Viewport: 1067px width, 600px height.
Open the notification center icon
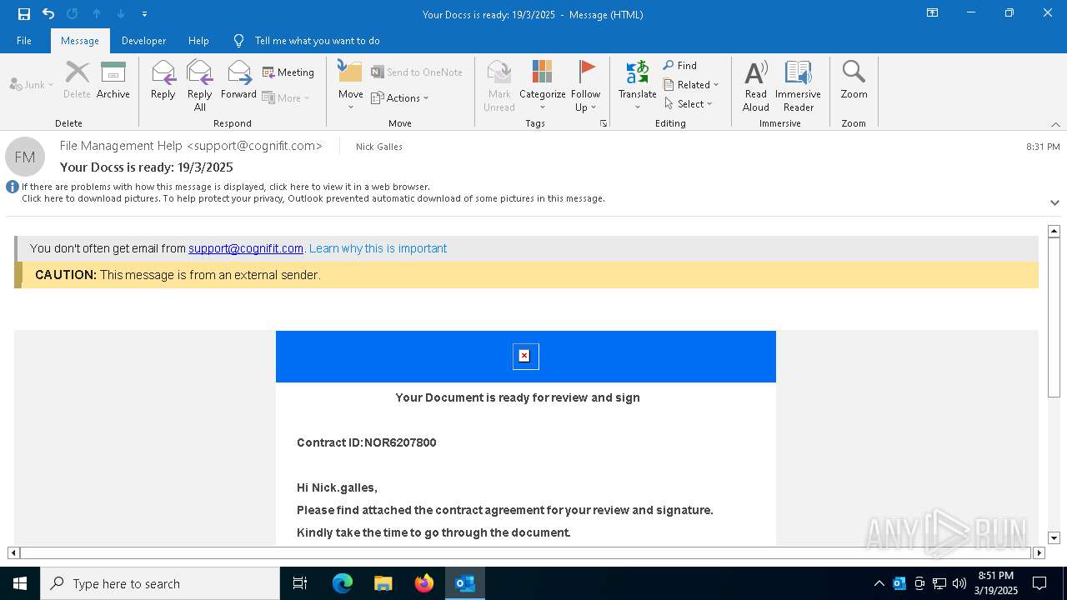[x=1039, y=583]
